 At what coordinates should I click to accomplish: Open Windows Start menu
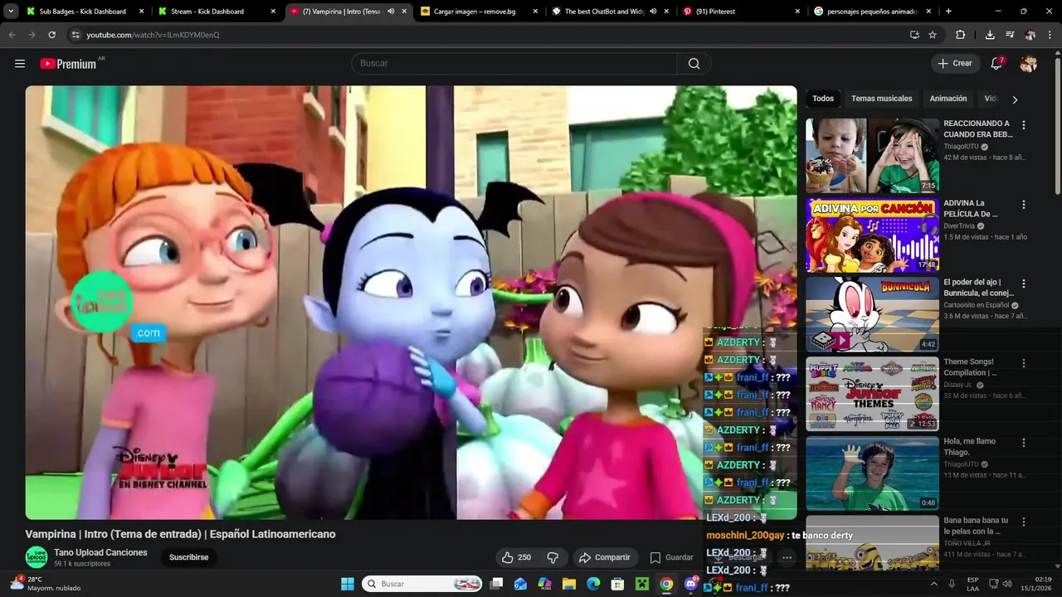(348, 584)
